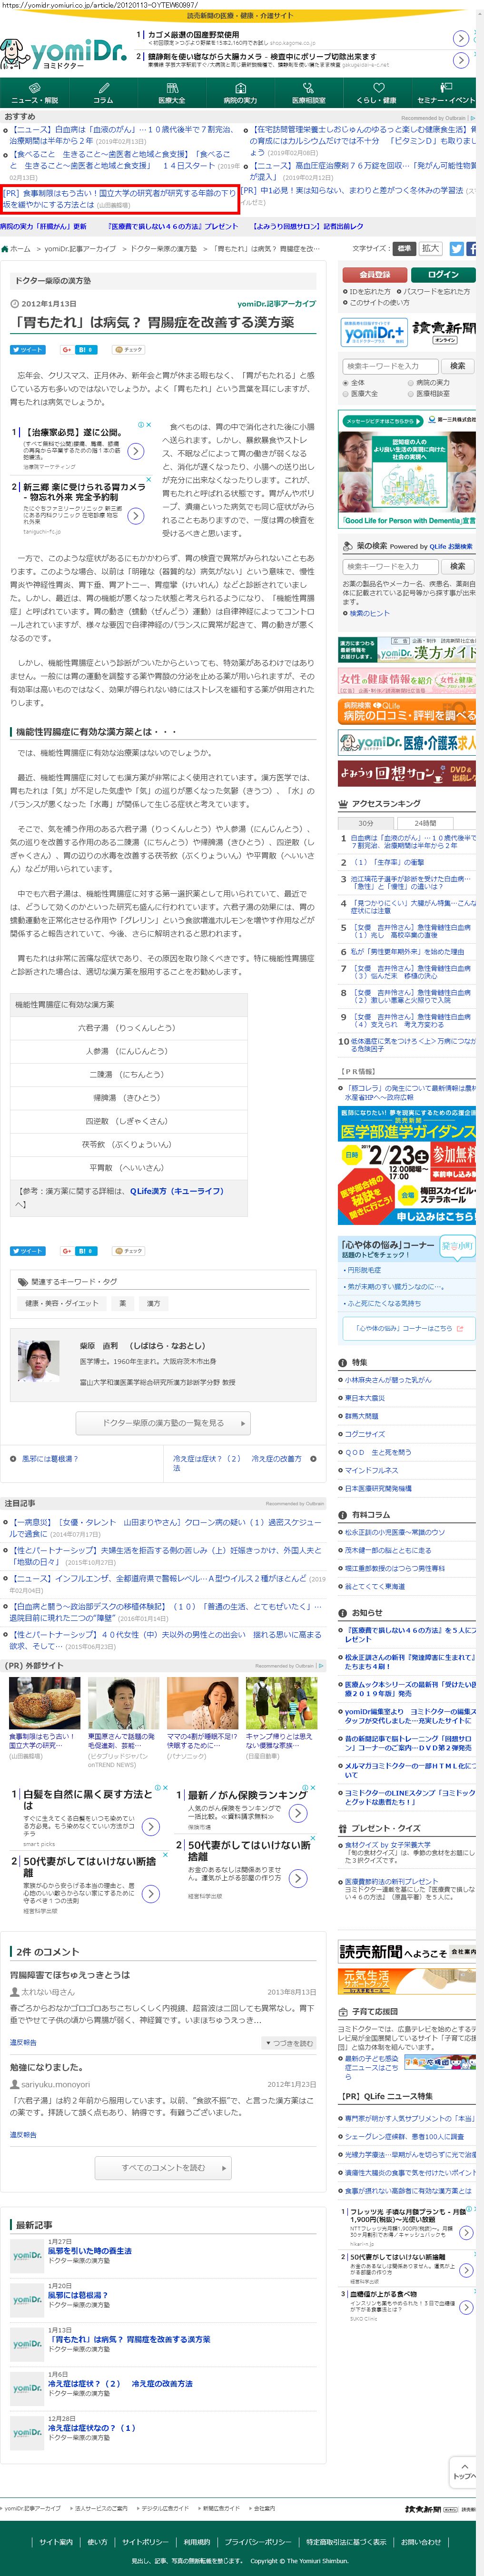This screenshot has width=484, height=2576.
Task: Click the 漢方 keyword tag
Action: click(153, 1303)
